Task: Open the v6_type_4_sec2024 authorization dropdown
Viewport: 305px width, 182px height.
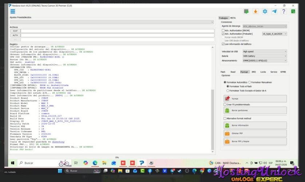Action: click(274, 34)
